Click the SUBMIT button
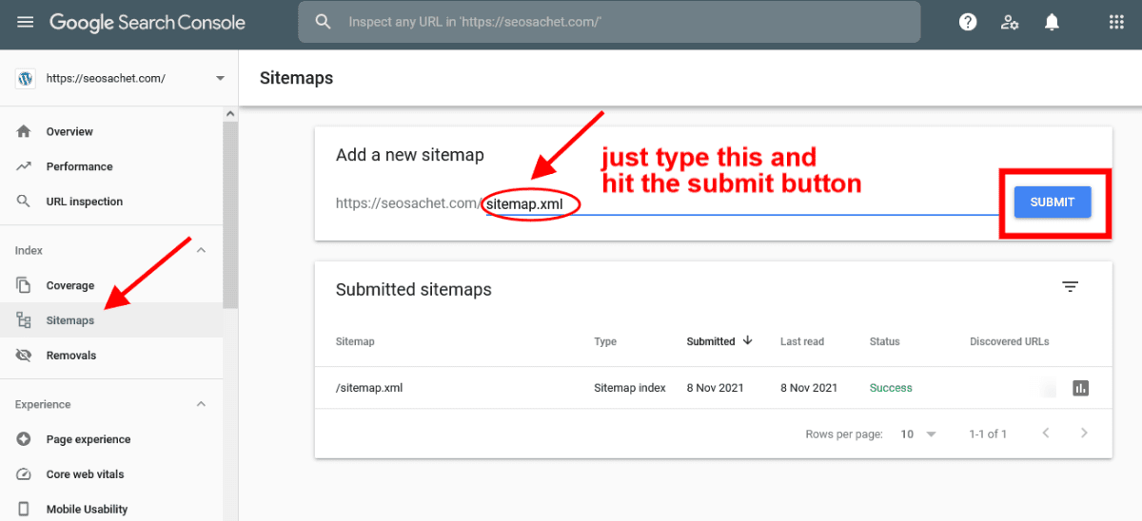Viewport: 1142px width, 521px height. pos(1052,202)
